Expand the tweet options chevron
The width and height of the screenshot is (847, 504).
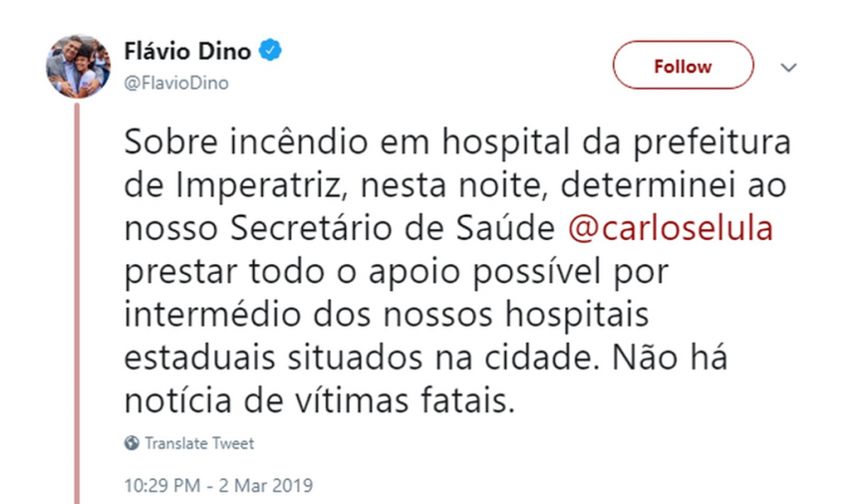pyautogui.click(x=788, y=67)
